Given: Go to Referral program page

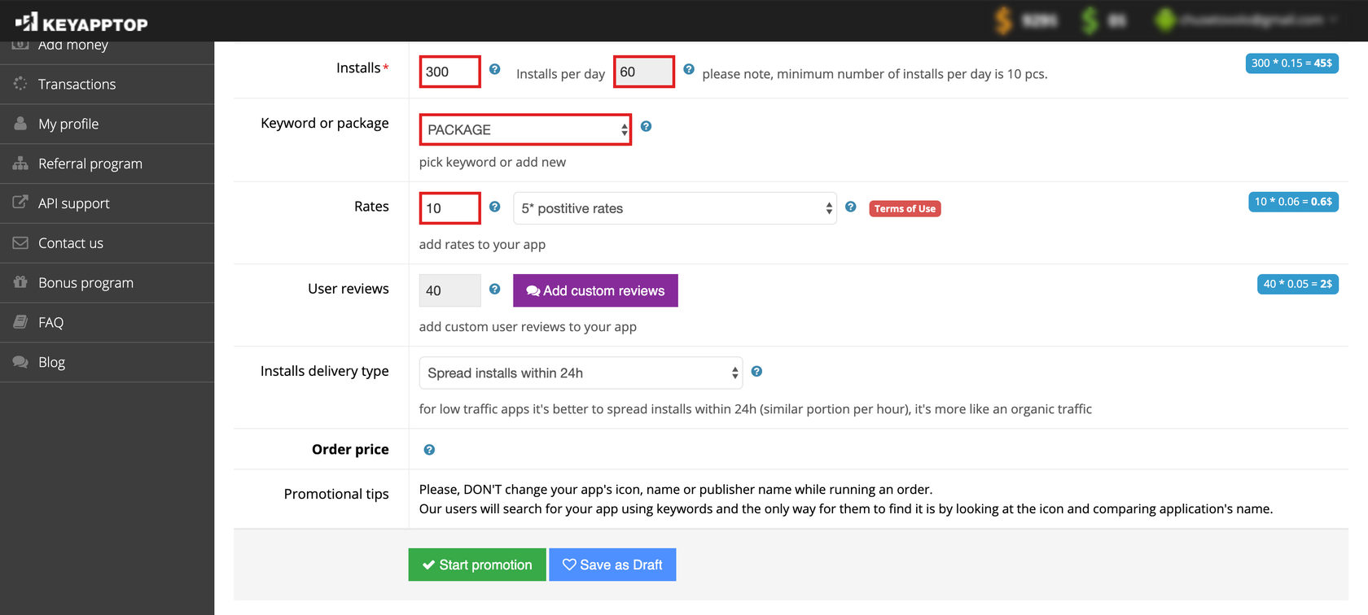Looking at the screenshot, I should 90,164.
